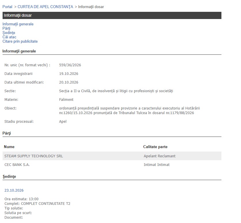Click the Informații dosar dark header bar
The image size is (241, 223).
[112, 15]
